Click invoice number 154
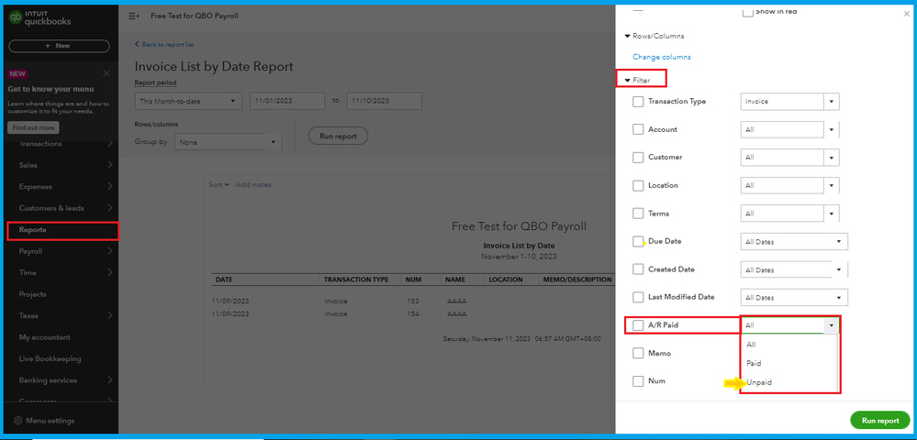917x440 pixels. 412,314
